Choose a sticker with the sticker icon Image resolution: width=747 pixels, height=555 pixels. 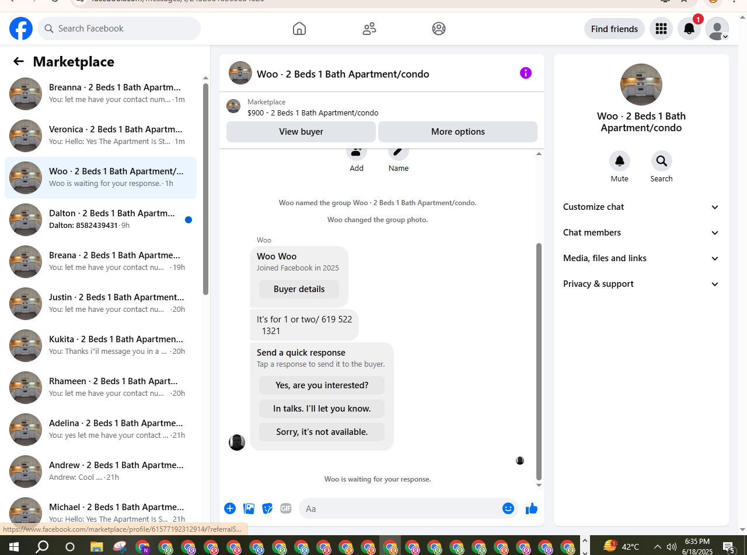pos(267,508)
